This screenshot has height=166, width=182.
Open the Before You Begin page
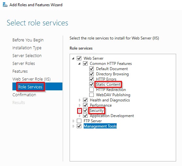tap(28, 40)
